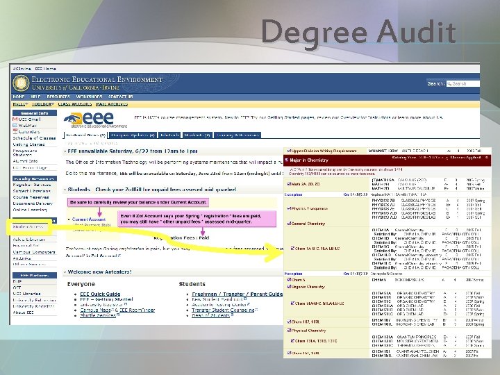500x375 pixels.
Task: Collapse 'EEE unavailable Saturday' news item
Action: point(65,151)
